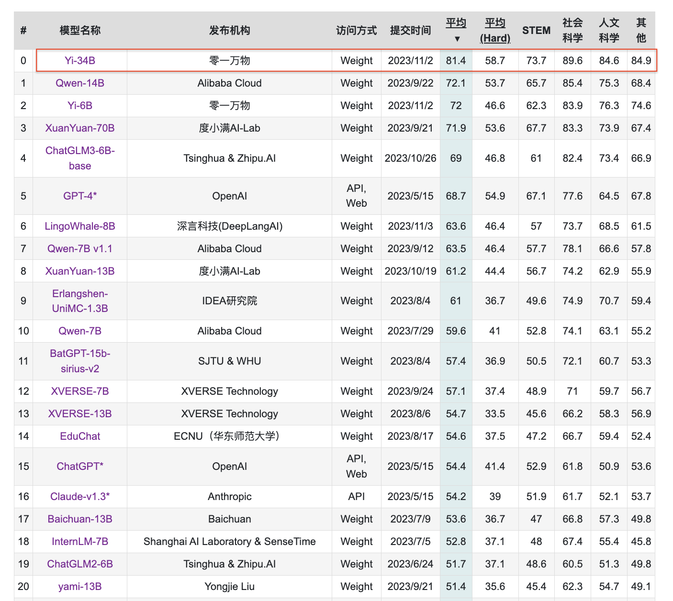Open the Claude-v1.3* model link

(x=79, y=496)
